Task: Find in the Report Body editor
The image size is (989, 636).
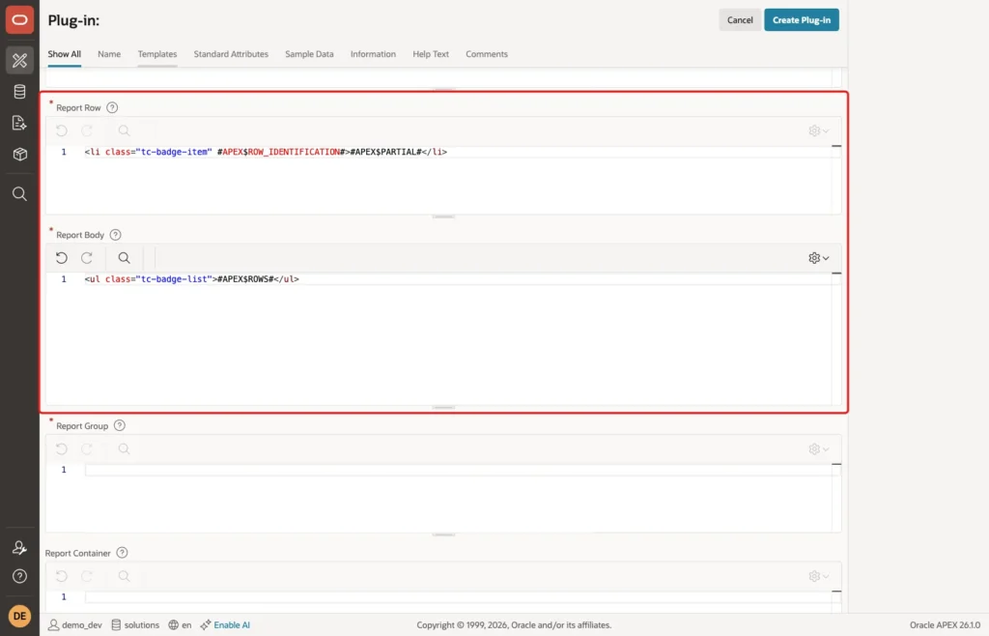Action: (x=125, y=258)
